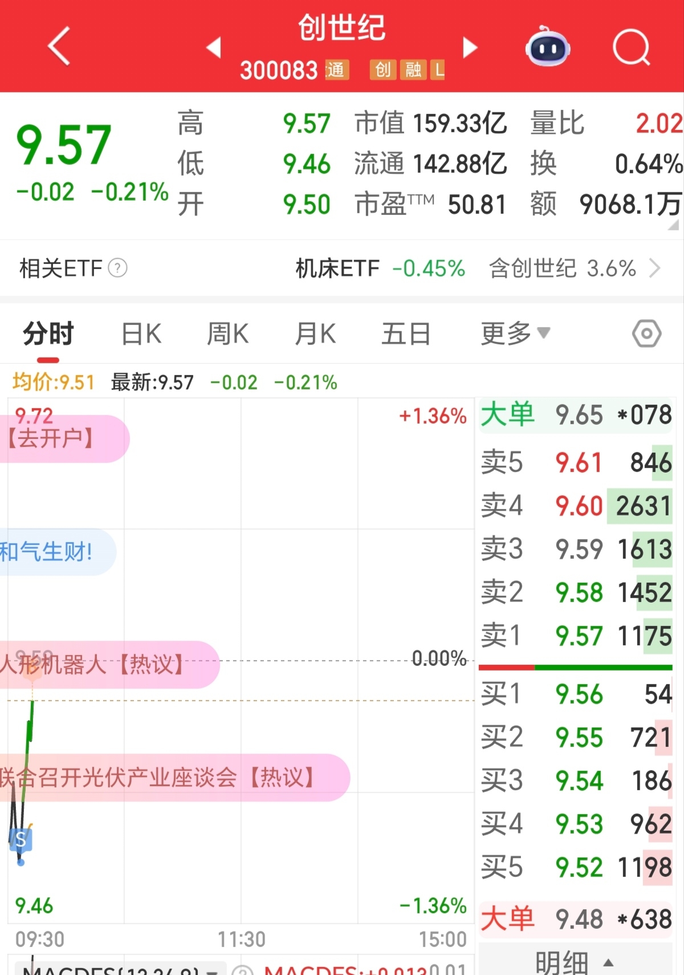Tap the 通 badge beside stock code

pyautogui.click(x=336, y=70)
